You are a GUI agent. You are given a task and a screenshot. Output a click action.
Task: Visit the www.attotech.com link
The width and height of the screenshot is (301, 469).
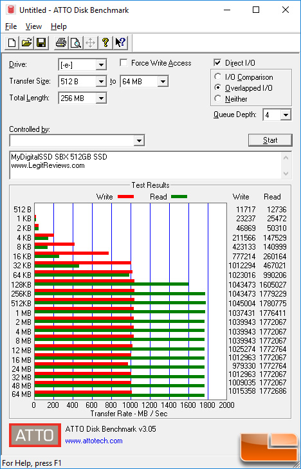point(94,441)
